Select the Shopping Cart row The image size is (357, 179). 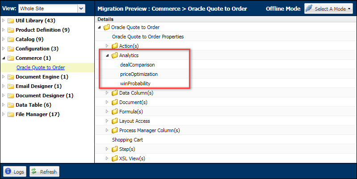point(127,140)
